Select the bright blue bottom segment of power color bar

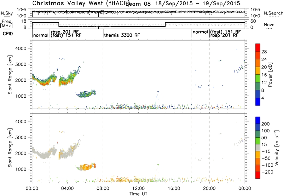click(258, 102)
